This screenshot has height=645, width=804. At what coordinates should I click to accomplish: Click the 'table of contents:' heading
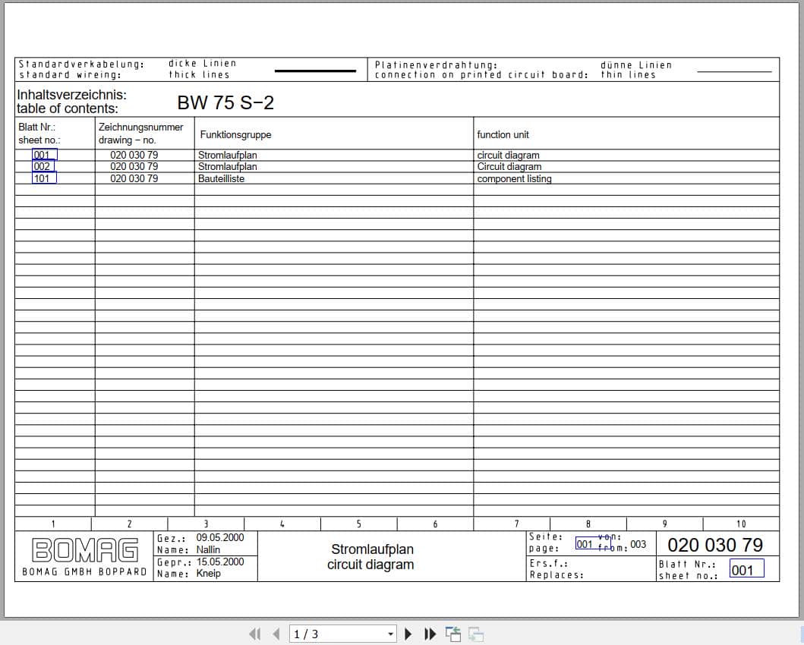pyautogui.click(x=67, y=109)
